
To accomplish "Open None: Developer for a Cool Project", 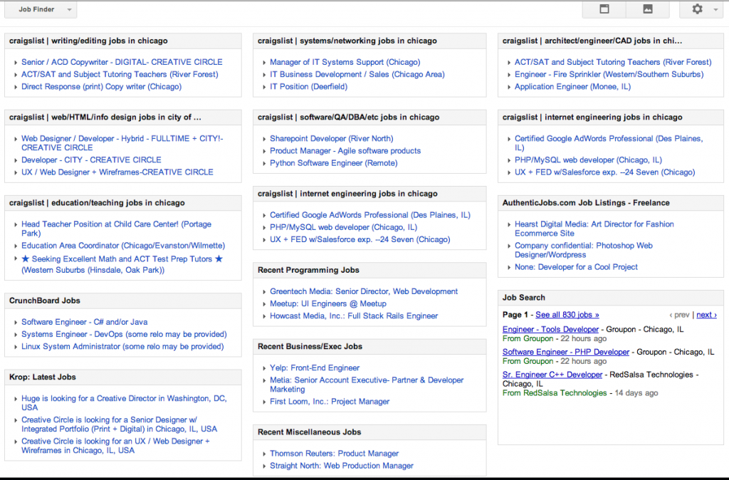I will (x=575, y=267).
